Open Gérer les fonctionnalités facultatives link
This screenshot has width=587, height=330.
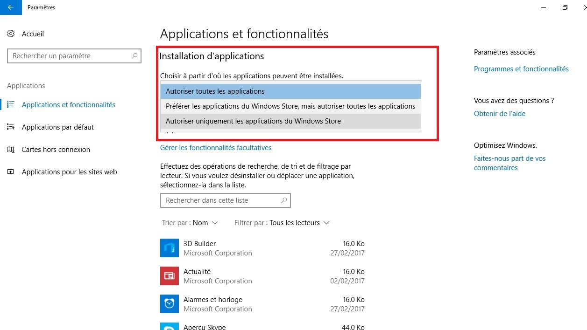click(216, 148)
